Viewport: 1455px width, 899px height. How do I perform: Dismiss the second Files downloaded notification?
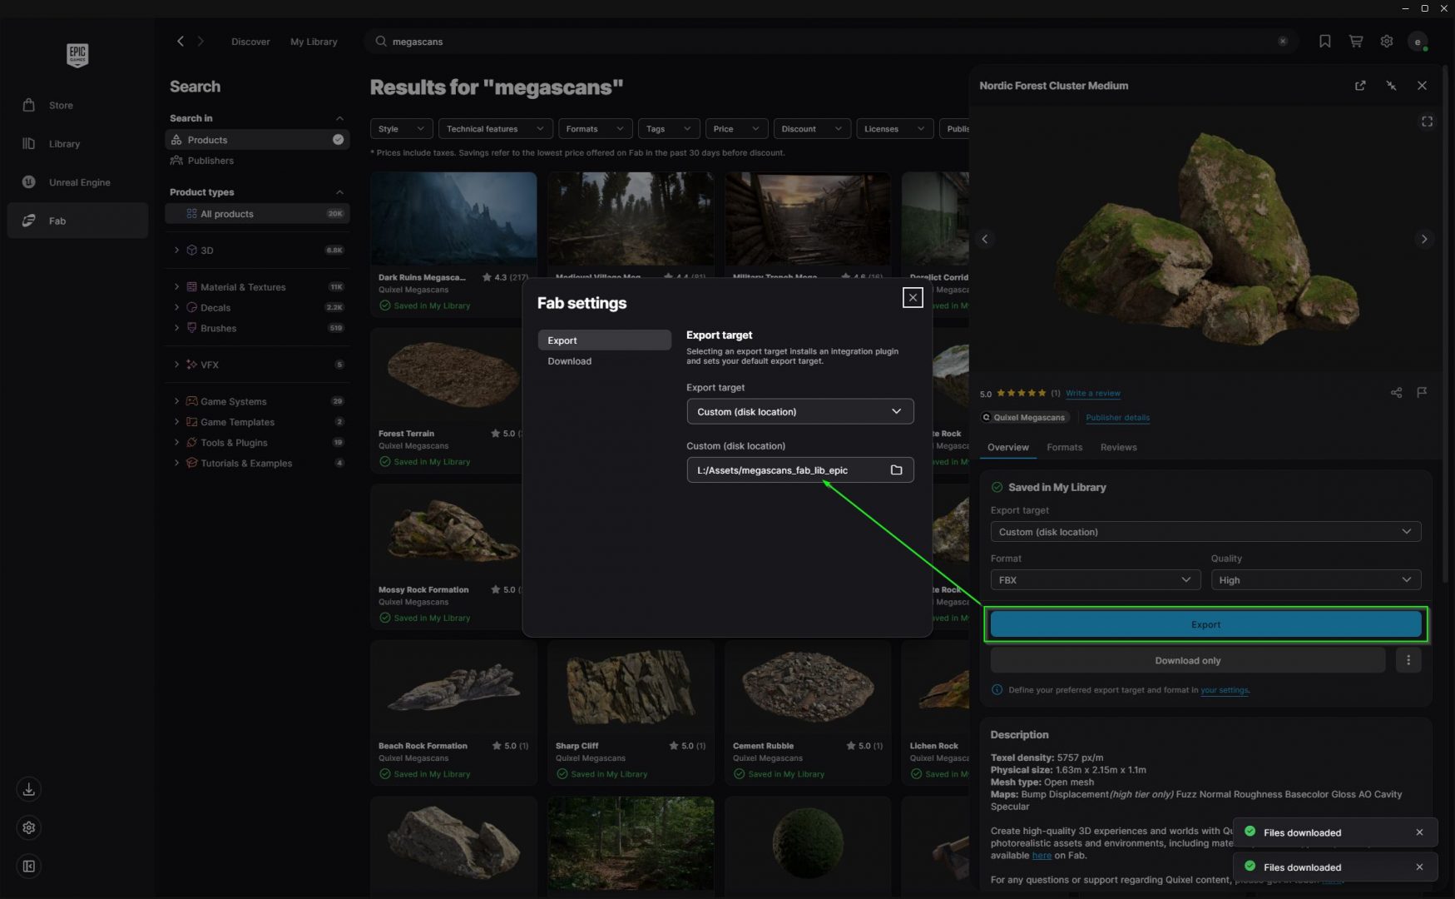click(1419, 867)
